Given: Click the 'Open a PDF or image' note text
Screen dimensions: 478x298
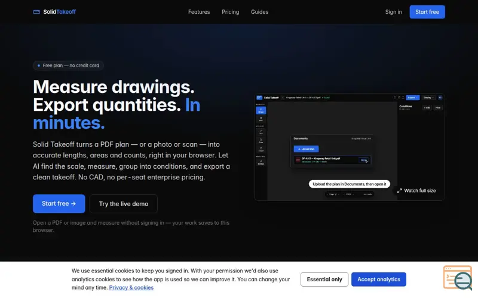Looking at the screenshot, I should point(131,226).
